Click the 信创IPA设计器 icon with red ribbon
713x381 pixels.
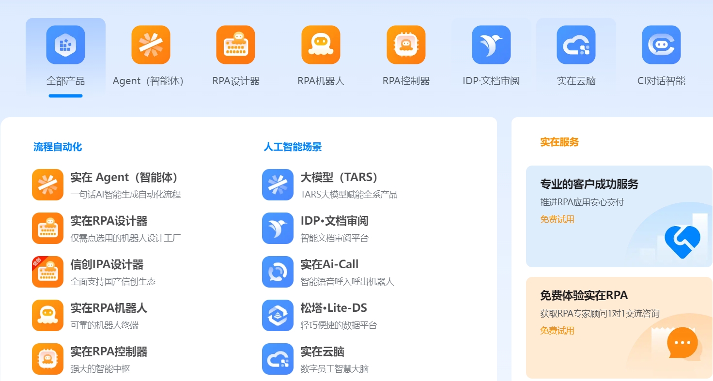pos(47,272)
